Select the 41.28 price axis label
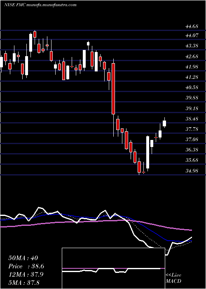 point(192,77)
